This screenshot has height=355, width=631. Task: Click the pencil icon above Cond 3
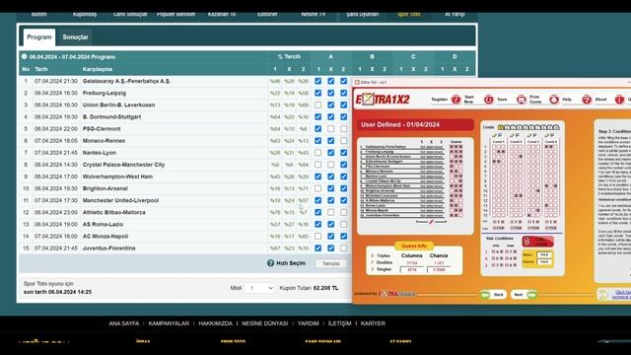click(529, 135)
